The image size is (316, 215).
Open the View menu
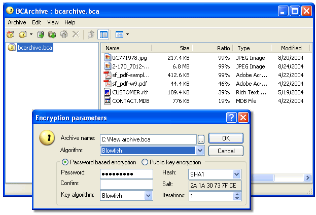pyautogui.click(x=53, y=22)
